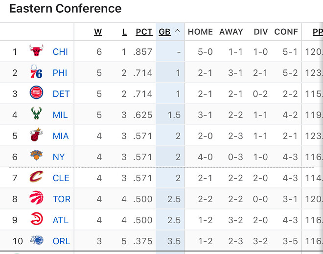Image resolution: width=323 pixels, height=254 pixels.
Task: Click the Orlando Magic logo
Action: point(36,241)
